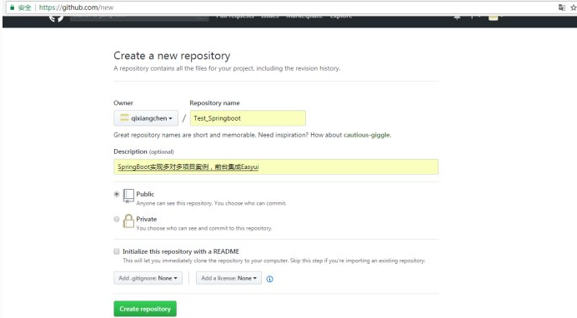Click the 'Public' option label text

145,194
